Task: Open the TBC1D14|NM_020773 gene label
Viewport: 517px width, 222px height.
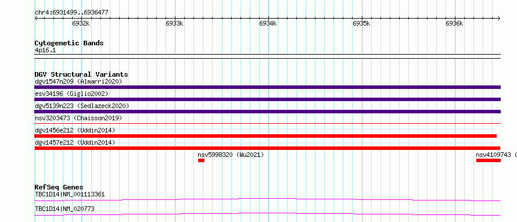Action: point(64,209)
